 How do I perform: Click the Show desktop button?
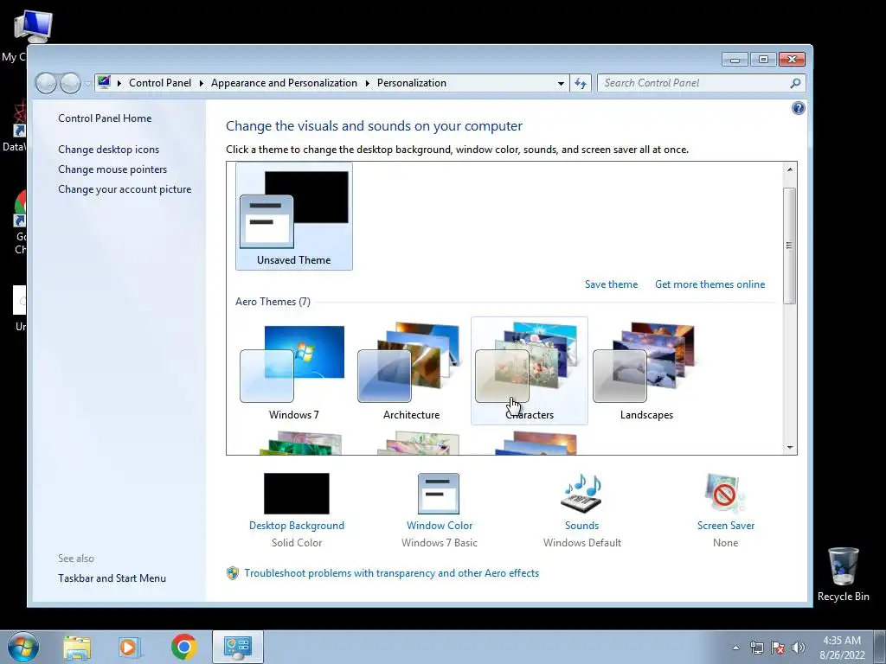point(880,647)
